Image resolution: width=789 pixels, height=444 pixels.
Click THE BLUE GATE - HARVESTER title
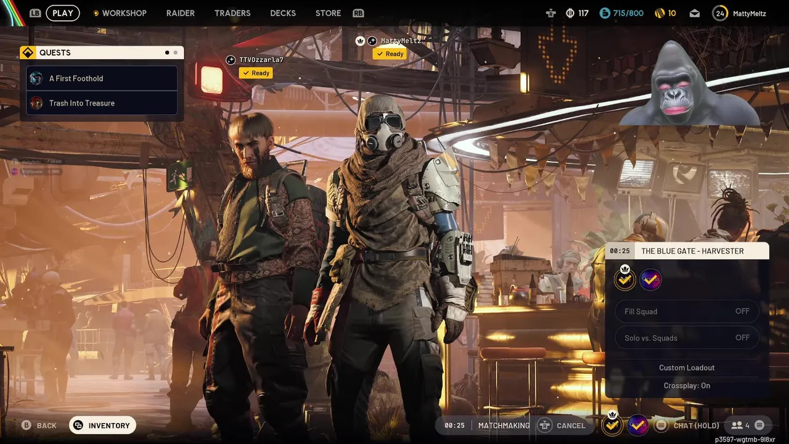pyautogui.click(x=692, y=251)
